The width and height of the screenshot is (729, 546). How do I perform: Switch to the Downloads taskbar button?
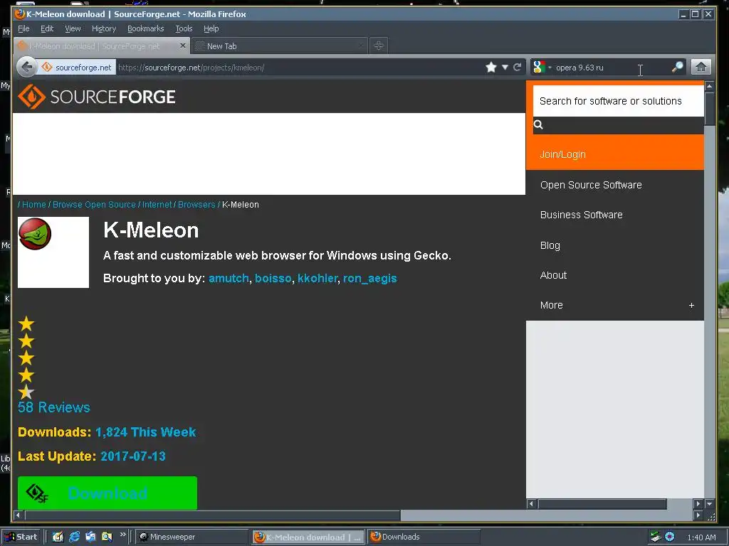point(424,537)
